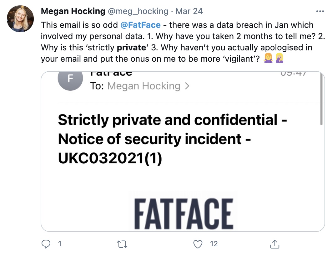
Task: Expand sender details via the 'To: Megan Hocking' chevron
Action: (x=188, y=86)
